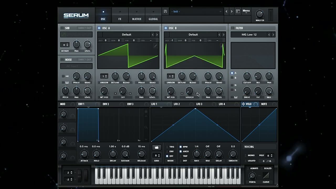
Task: Enable LFO TRIG mode
Action: pyautogui.click(x=167, y=147)
